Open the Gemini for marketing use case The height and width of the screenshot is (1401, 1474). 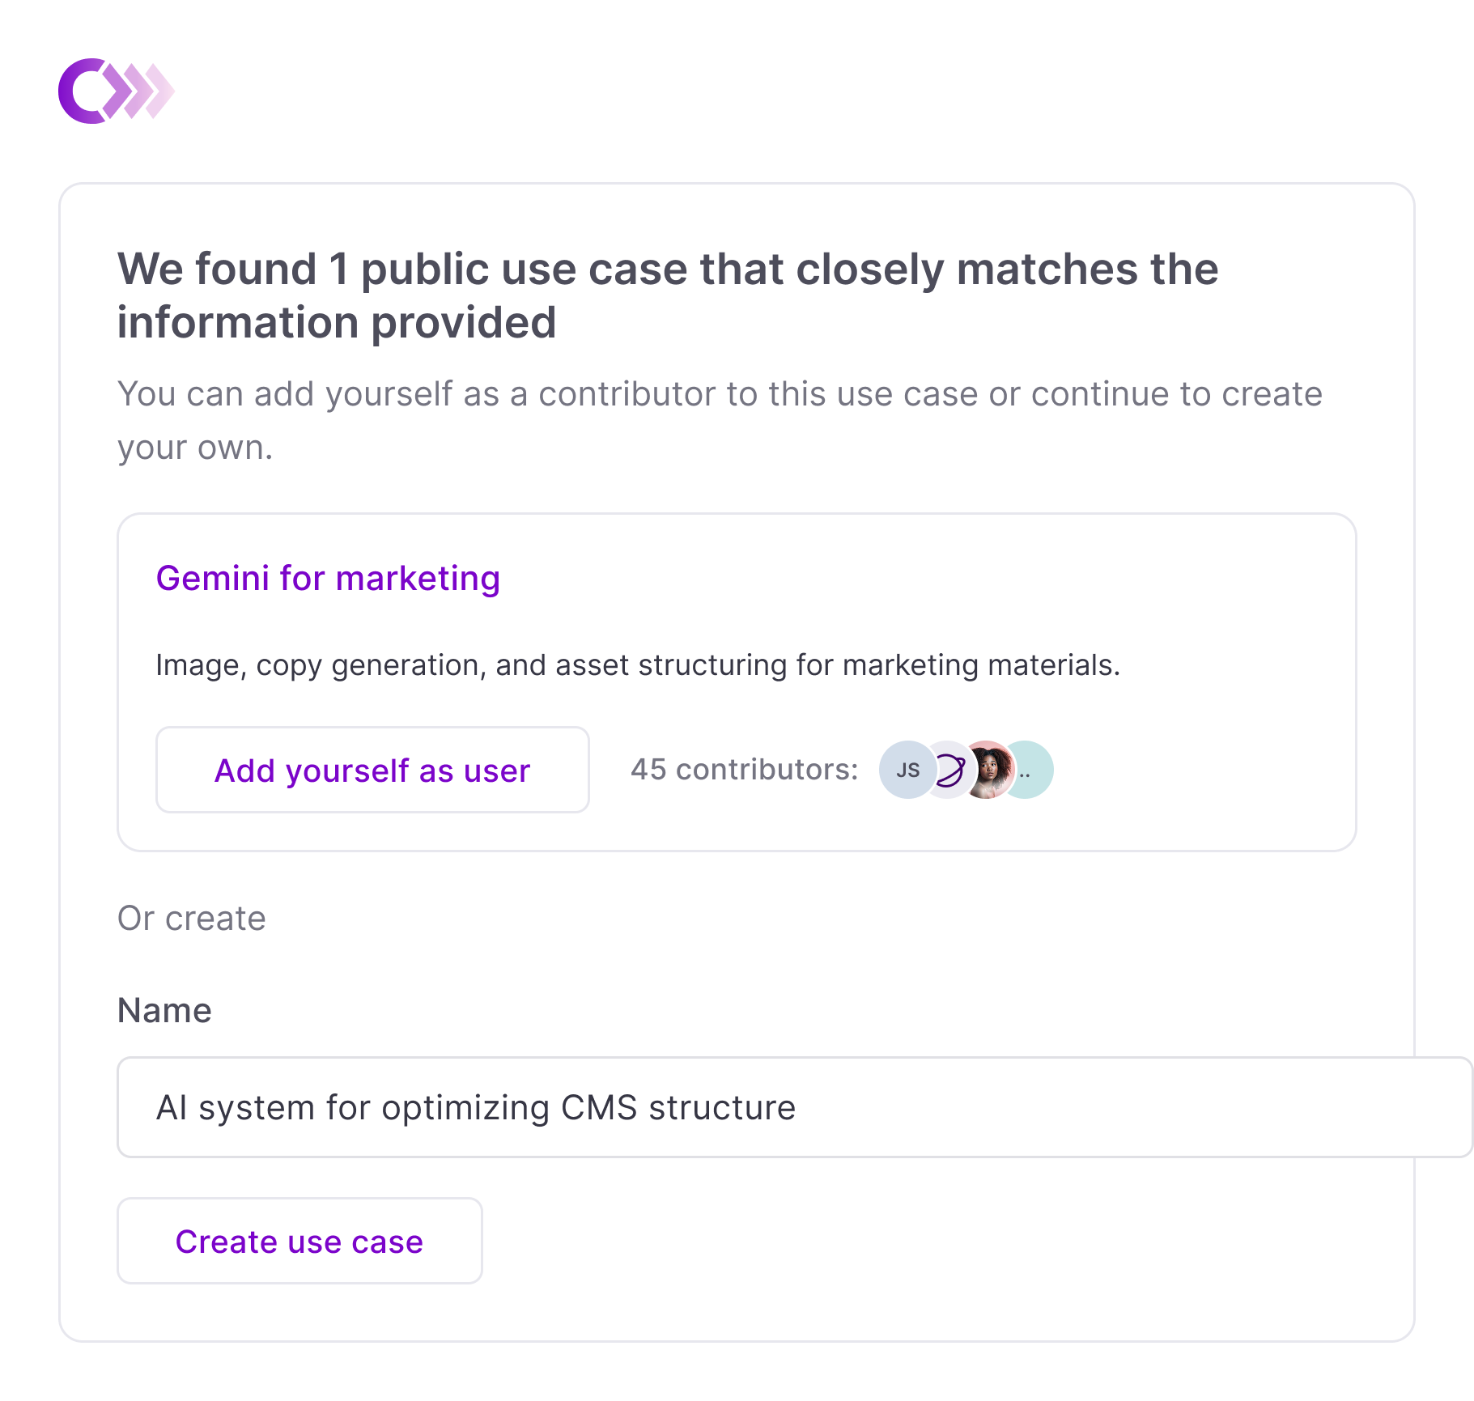tap(328, 578)
